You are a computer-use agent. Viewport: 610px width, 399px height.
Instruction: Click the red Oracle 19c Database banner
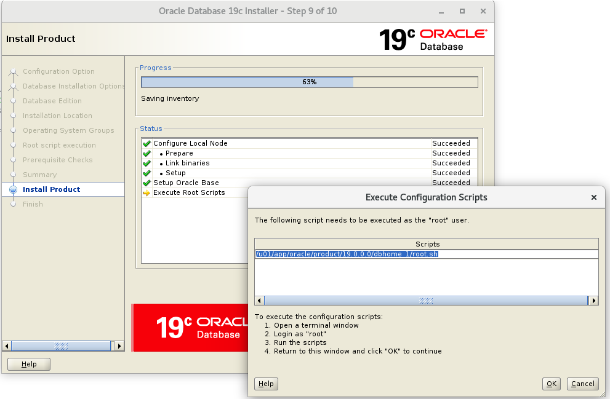tap(190, 328)
